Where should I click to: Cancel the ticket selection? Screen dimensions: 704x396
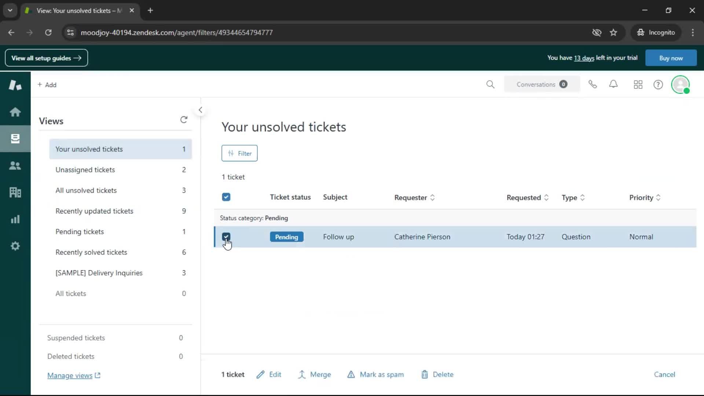(x=664, y=374)
